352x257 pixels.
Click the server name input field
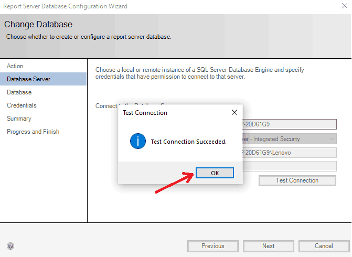(289, 124)
